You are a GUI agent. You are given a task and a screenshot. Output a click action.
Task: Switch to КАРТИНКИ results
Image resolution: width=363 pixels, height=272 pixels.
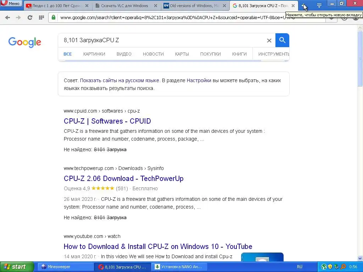(94, 54)
